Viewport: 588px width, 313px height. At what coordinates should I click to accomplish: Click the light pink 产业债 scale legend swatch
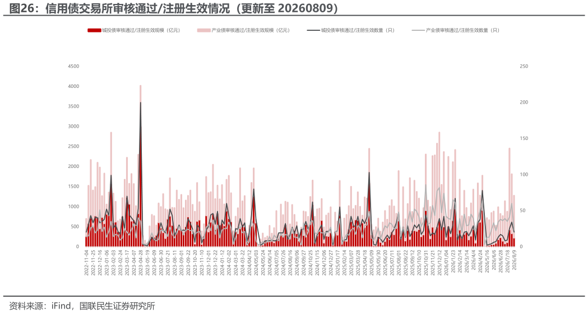coord(203,30)
